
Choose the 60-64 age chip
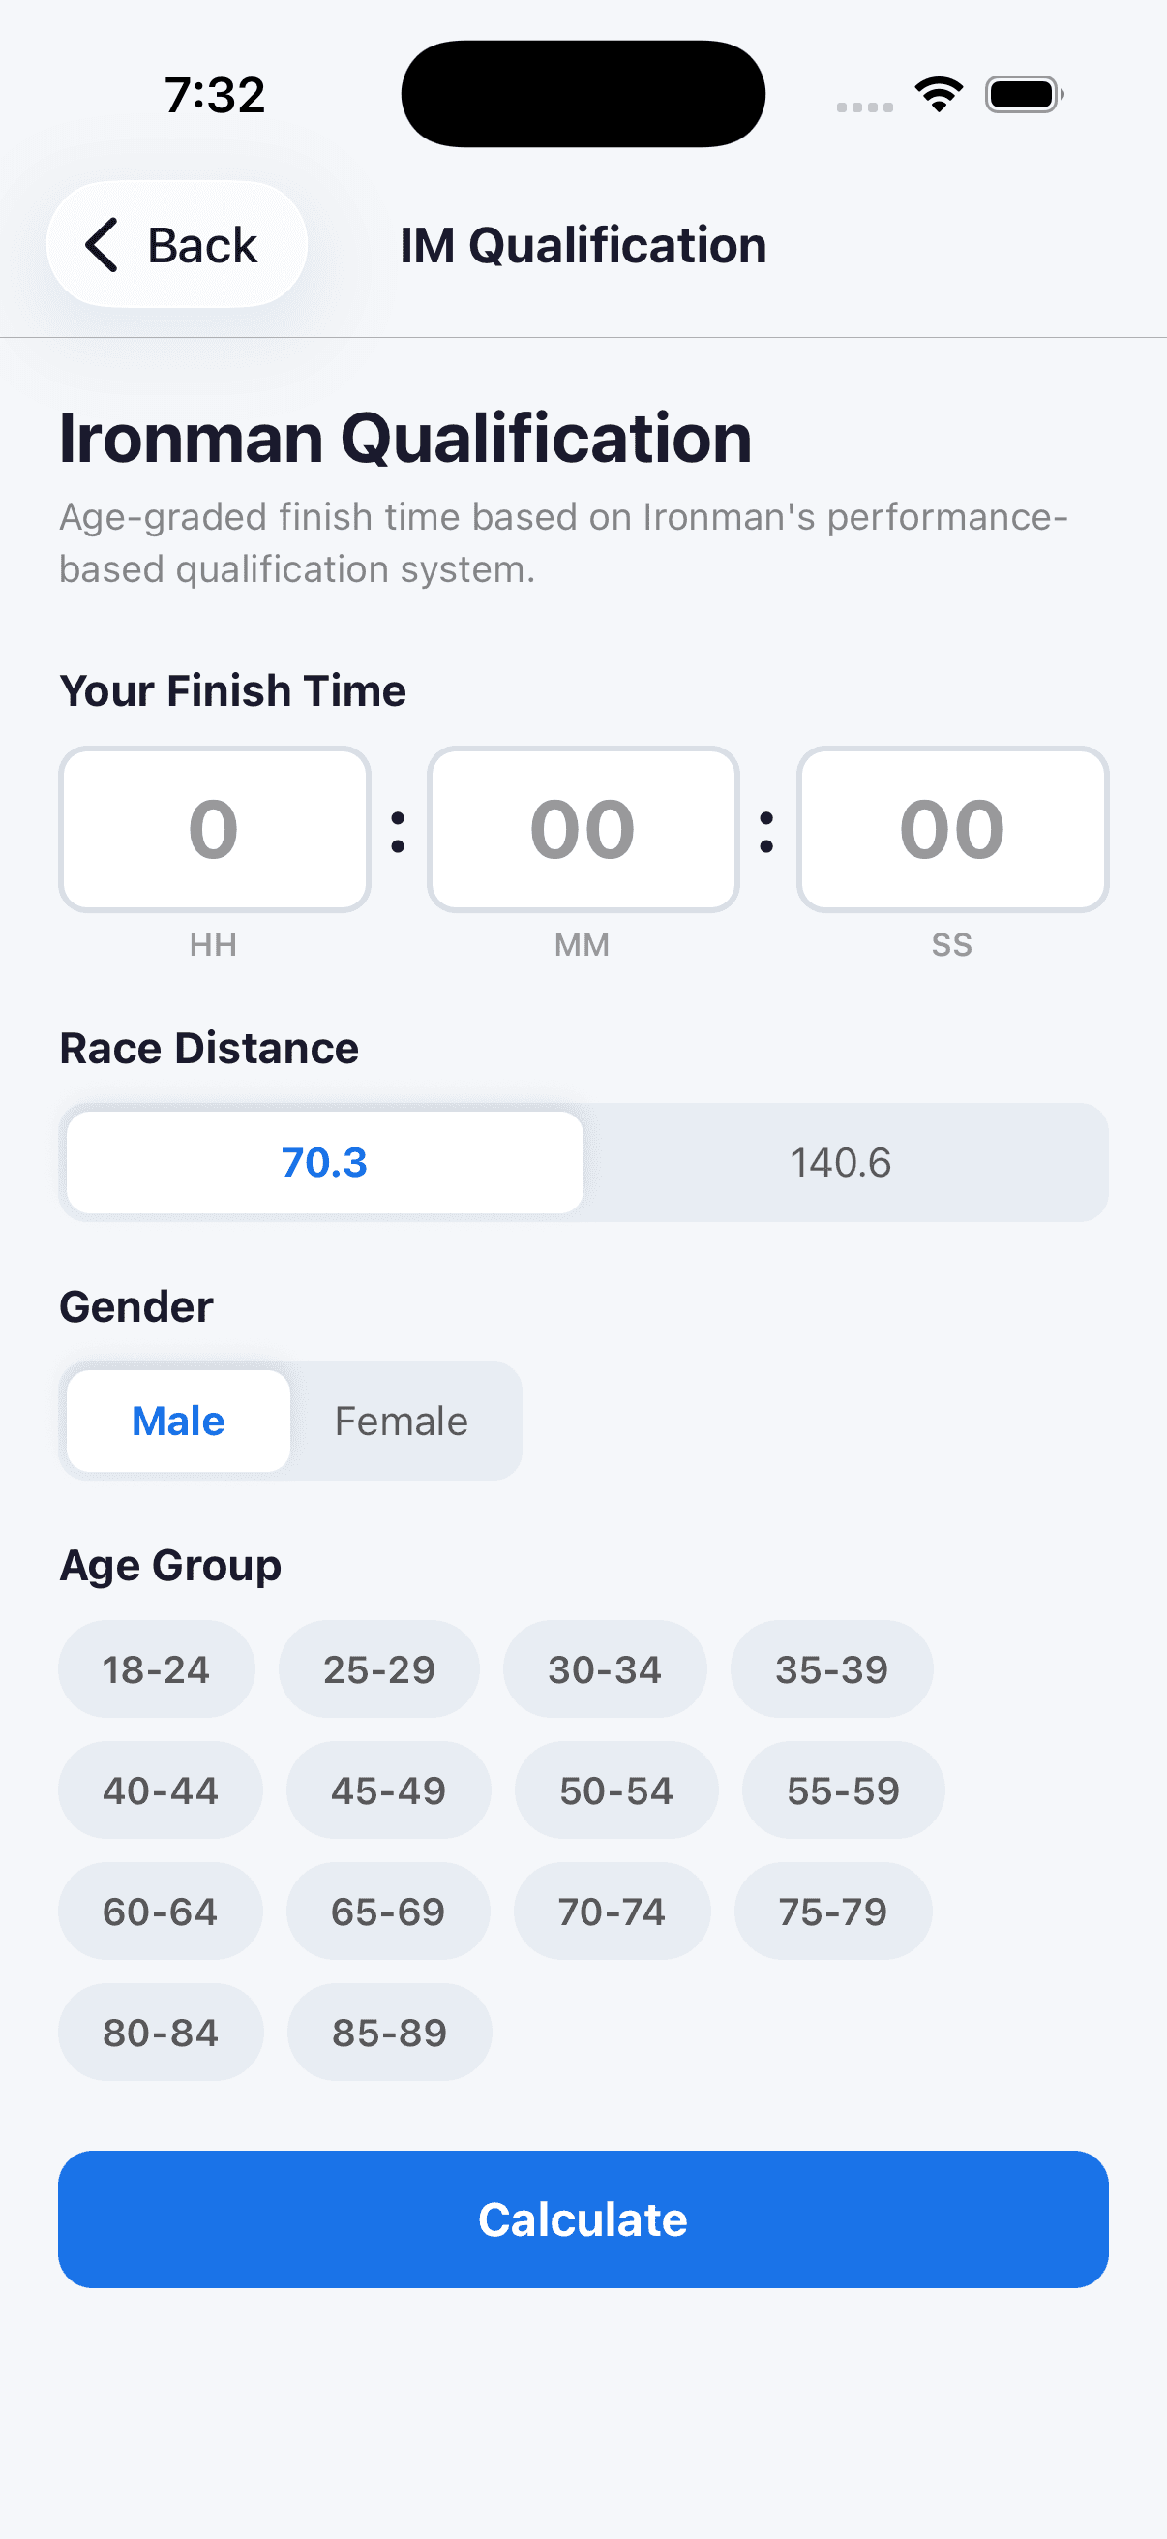click(161, 1912)
